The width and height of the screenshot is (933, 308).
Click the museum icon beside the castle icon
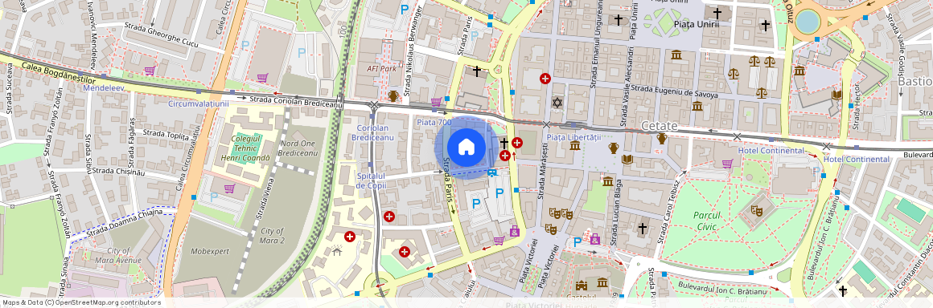602,282
